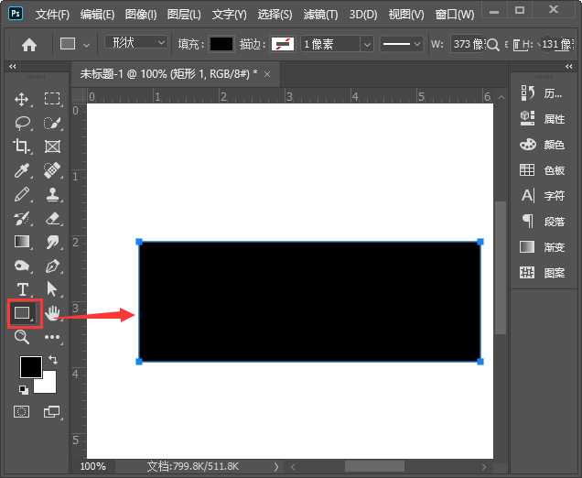Select the Move tool
582x478 pixels.
(x=22, y=99)
